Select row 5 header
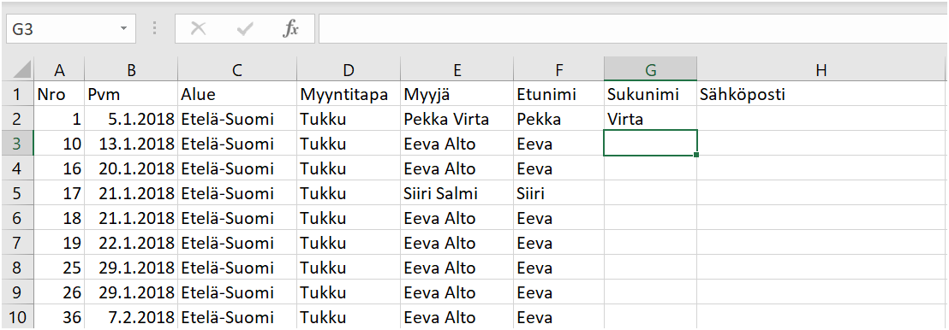 tap(16, 194)
